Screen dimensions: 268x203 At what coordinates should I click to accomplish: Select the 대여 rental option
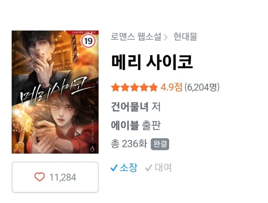click(158, 168)
